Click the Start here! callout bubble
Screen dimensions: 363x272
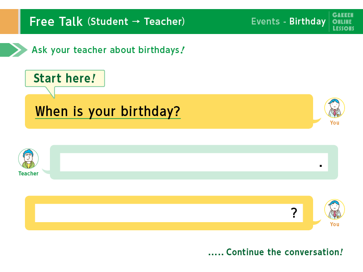pyautogui.click(x=65, y=78)
